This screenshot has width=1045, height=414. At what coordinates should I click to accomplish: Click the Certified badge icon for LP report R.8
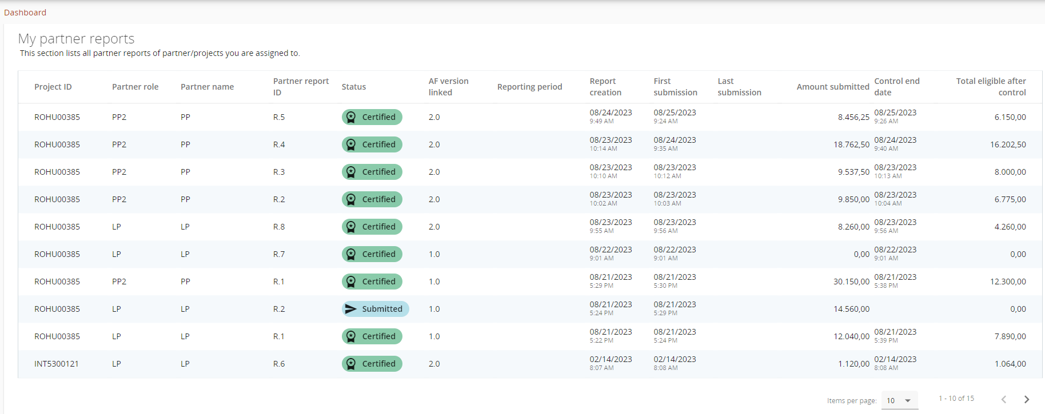(x=351, y=227)
